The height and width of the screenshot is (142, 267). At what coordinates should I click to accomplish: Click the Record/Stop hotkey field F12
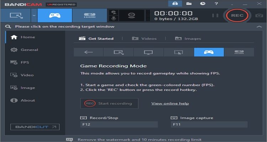point(119,124)
